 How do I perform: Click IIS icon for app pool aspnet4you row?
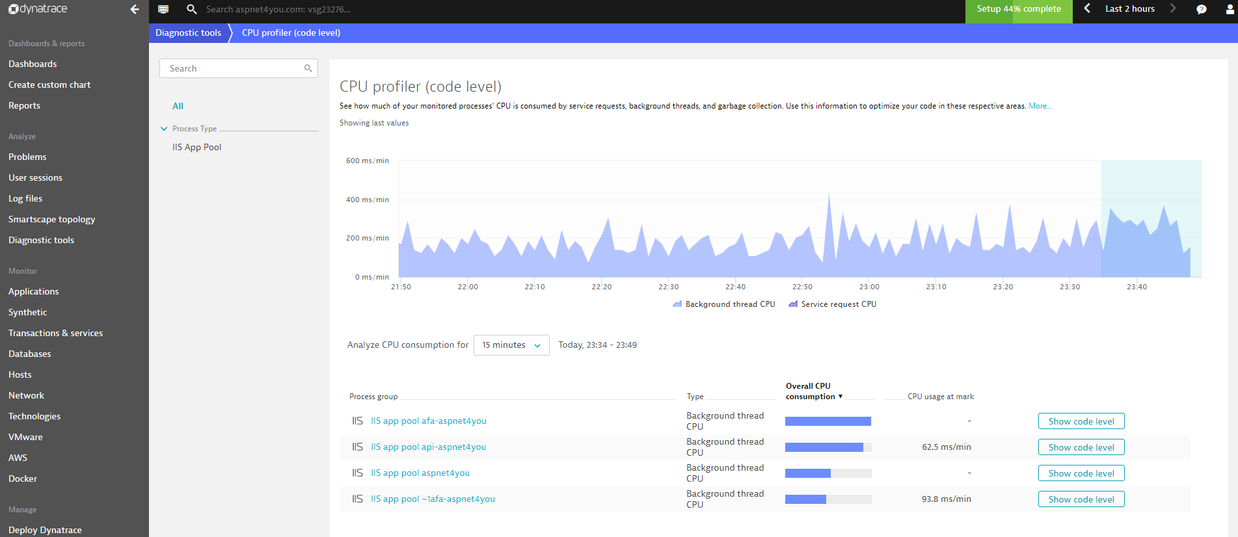coord(357,473)
